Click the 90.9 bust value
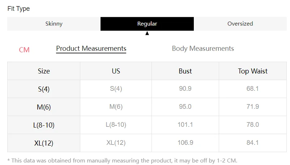Image resolution: width=290 pixels, height=165 pixels. (185, 89)
